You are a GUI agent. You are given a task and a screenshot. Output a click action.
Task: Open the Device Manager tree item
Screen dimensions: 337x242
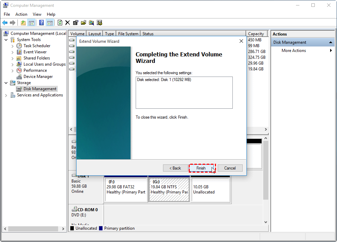pos(38,77)
